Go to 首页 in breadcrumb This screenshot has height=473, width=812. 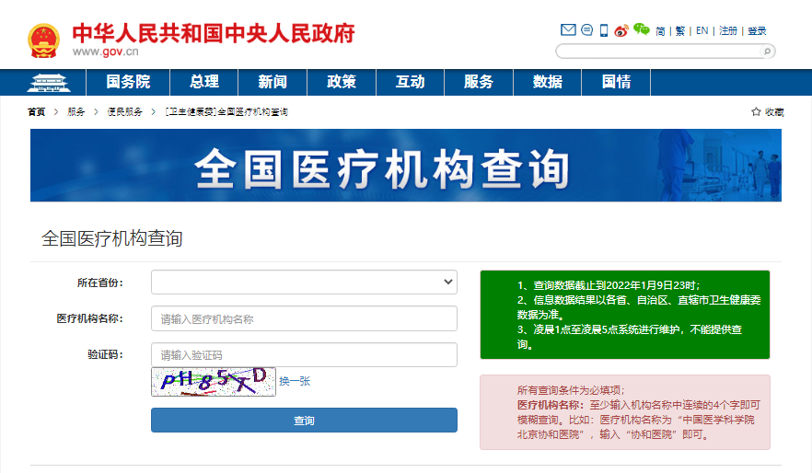click(x=36, y=111)
